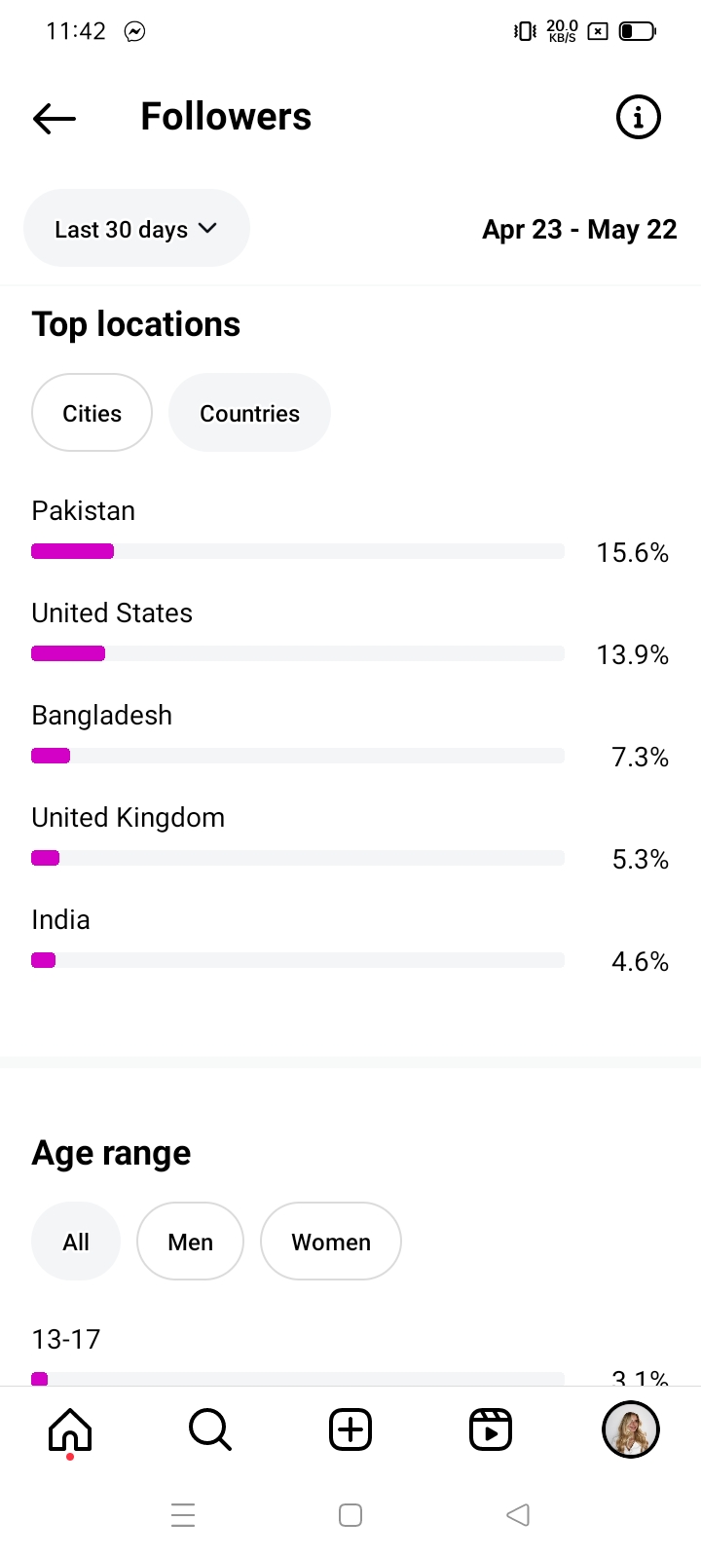Viewport: 701px width, 1558px height.
Task: Open the profile picture avatar
Action: tap(631, 1429)
